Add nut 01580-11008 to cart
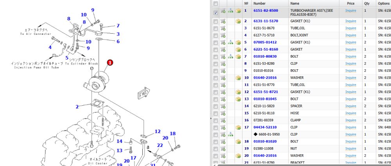 (223, 148)
